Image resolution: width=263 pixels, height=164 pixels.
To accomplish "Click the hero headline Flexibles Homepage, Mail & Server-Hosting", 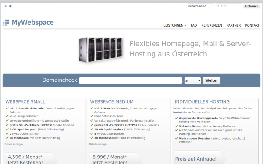I will 190,49.
